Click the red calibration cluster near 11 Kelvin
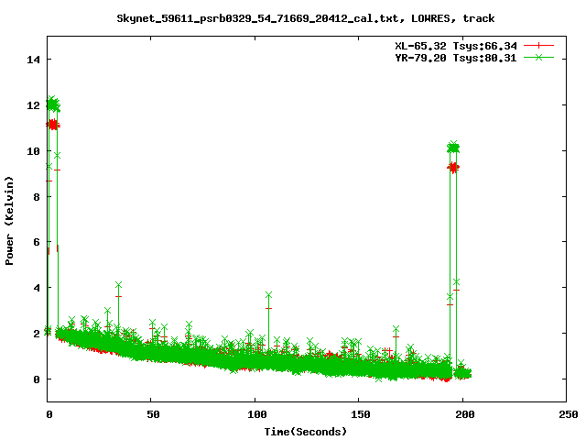The height and width of the screenshot is (440, 586). (53, 125)
